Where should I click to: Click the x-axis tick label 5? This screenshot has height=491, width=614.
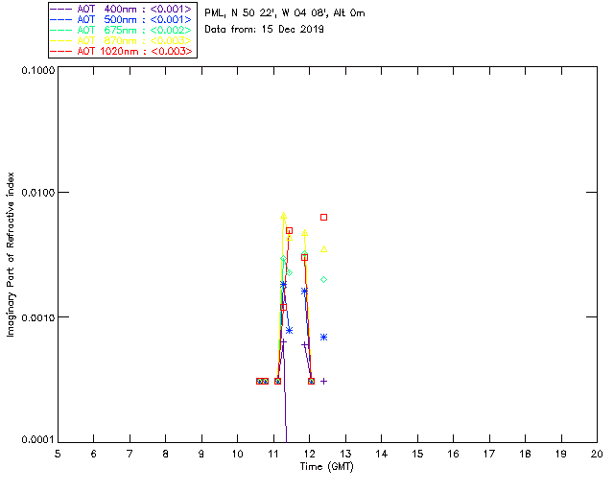(x=58, y=454)
